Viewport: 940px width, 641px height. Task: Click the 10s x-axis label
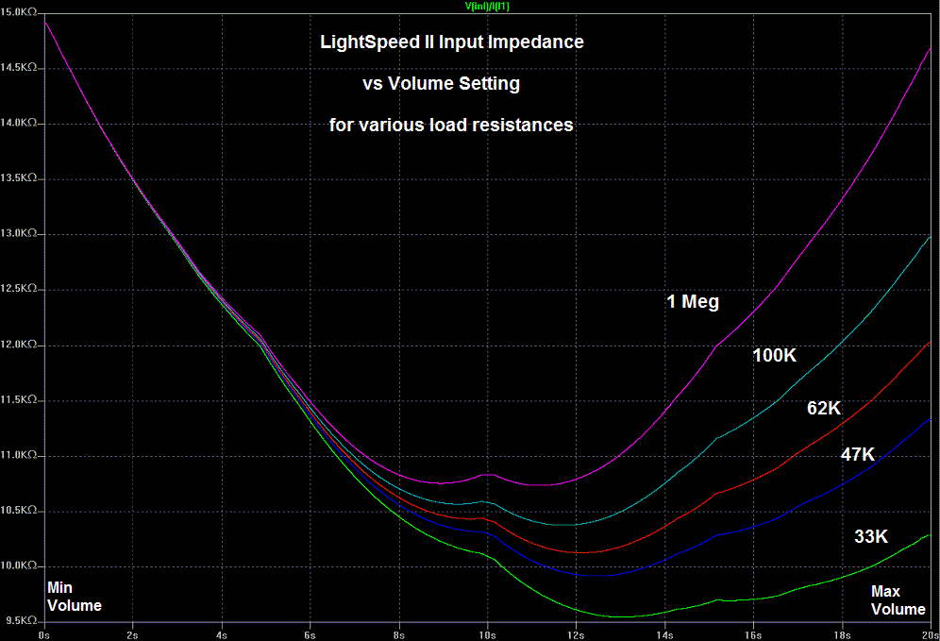point(487,635)
